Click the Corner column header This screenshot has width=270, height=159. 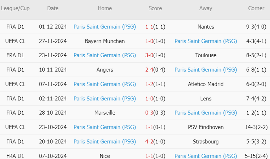click(256, 8)
